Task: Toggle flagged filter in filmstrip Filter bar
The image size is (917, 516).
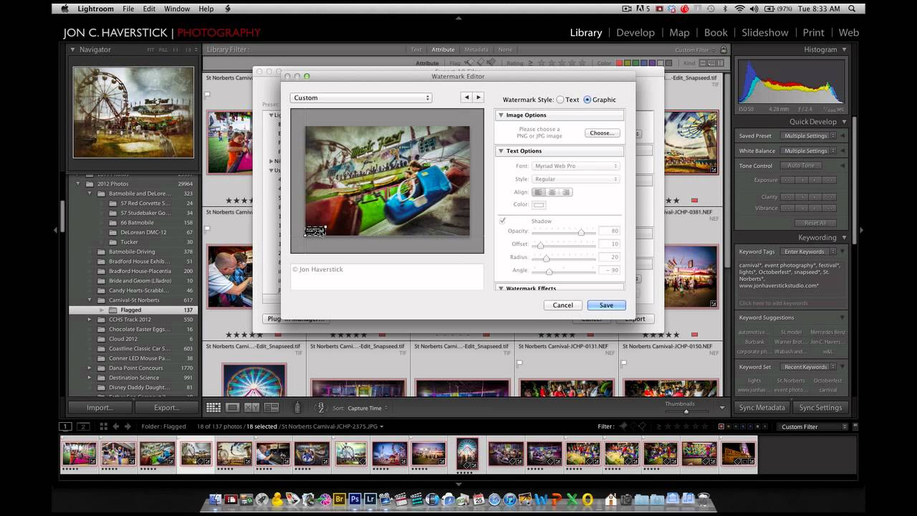Action: pos(623,426)
